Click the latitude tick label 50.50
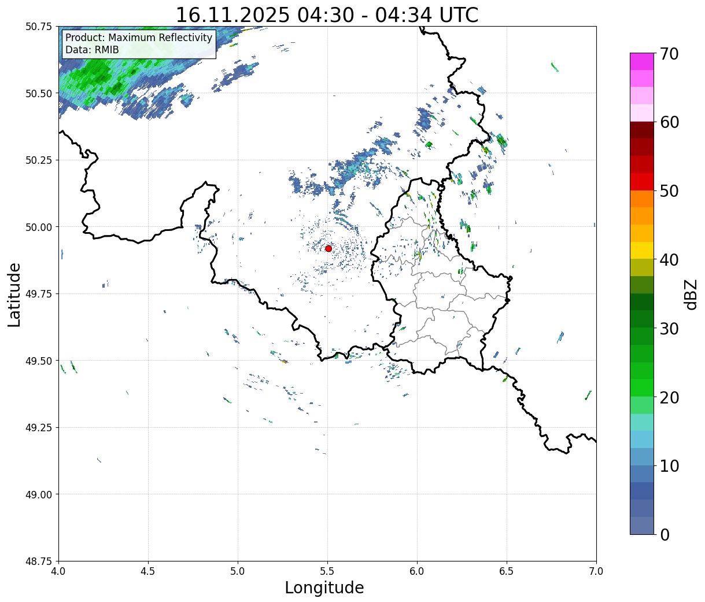Screen dimensions: 705x602 39,93
